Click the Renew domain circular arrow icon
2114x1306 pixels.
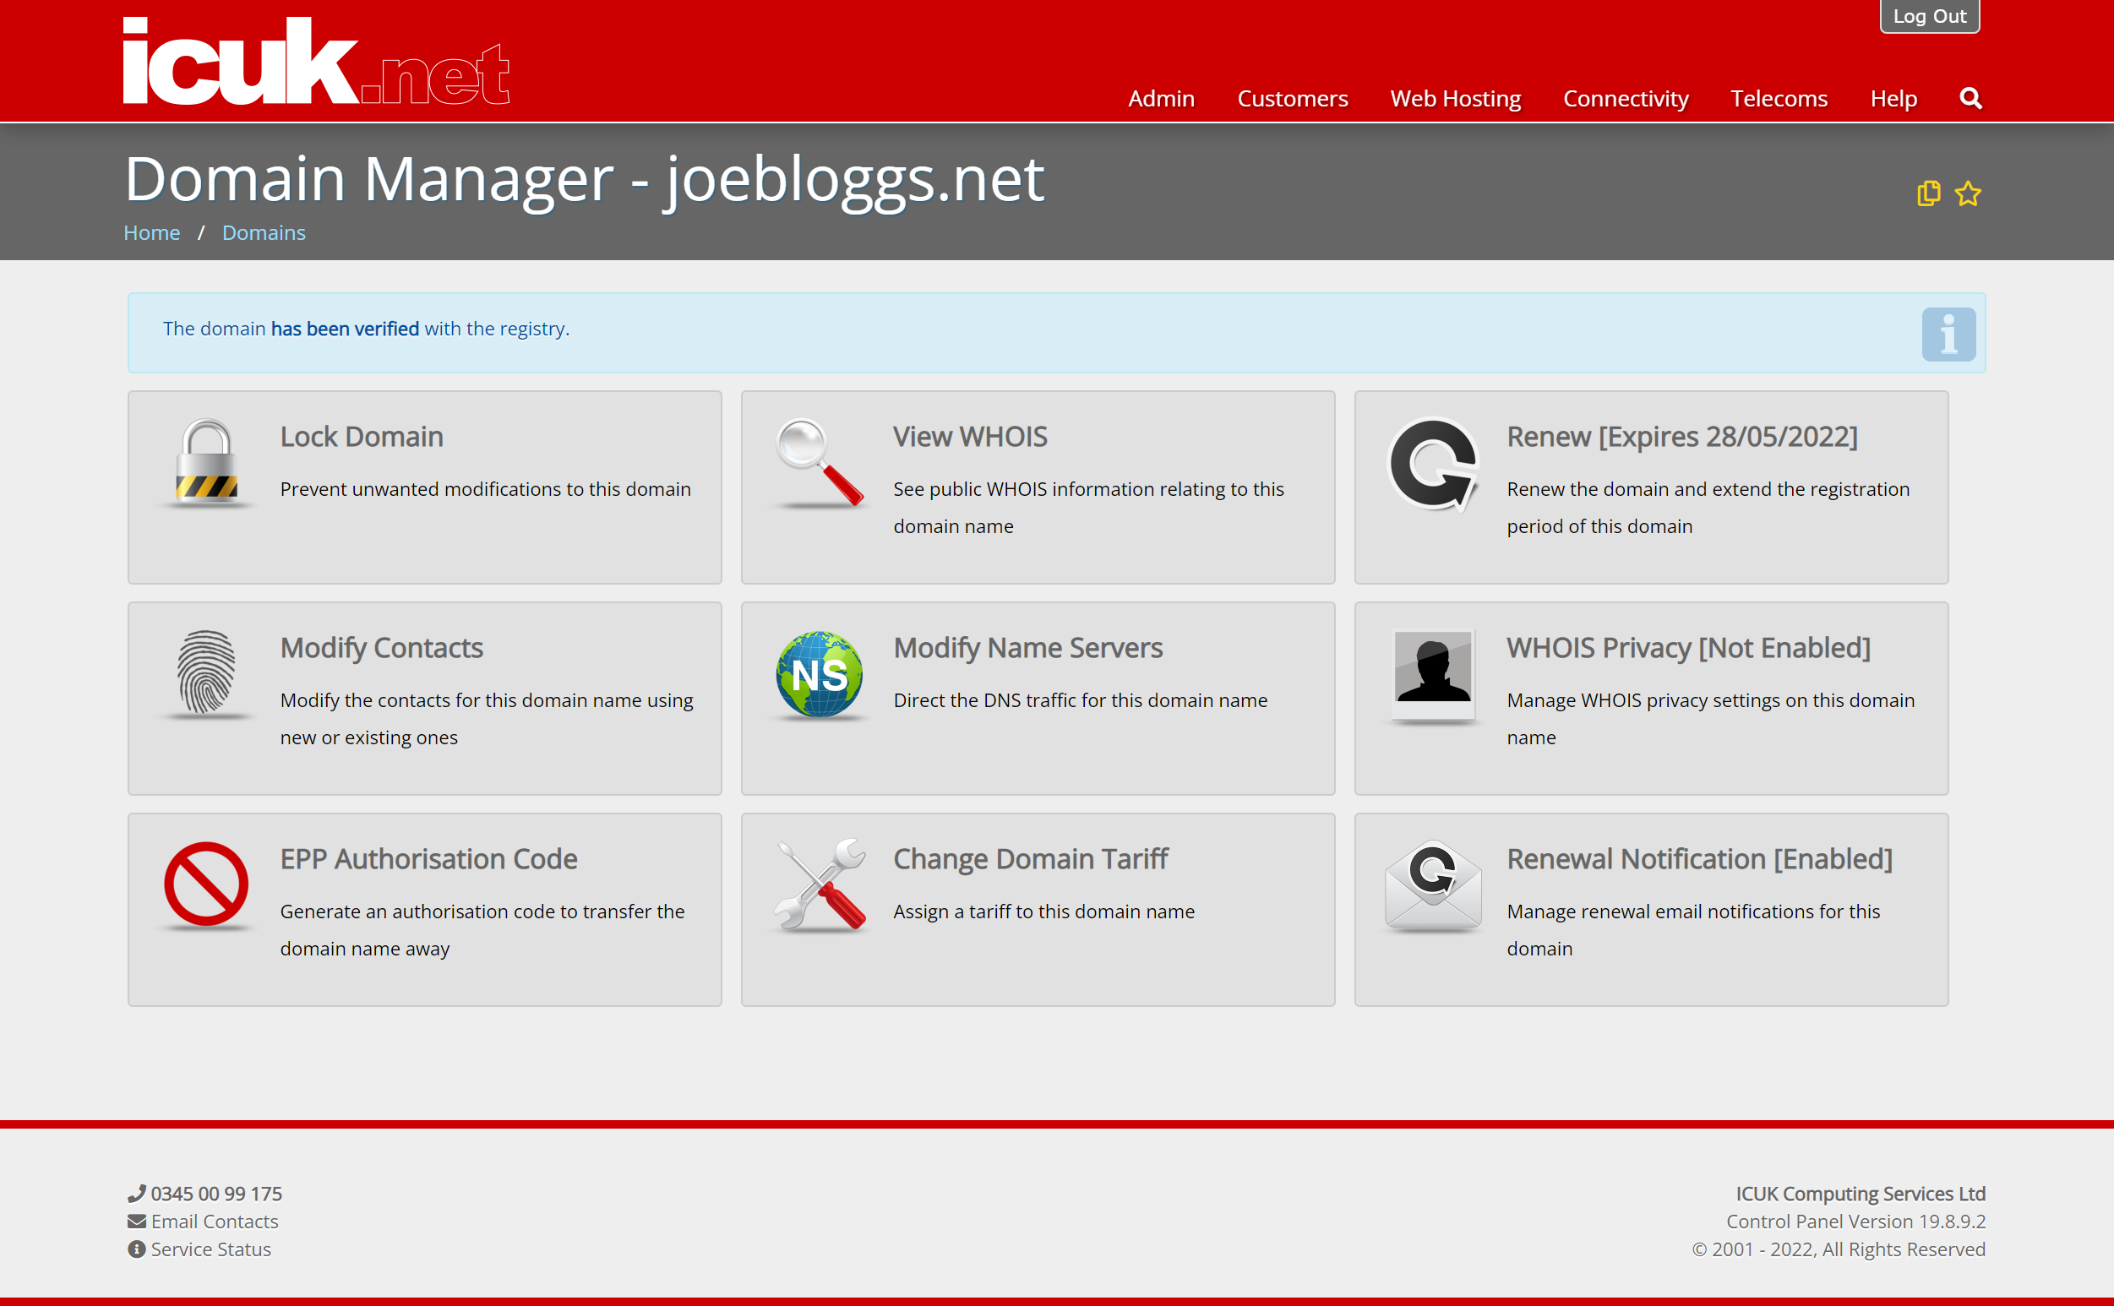(x=1433, y=464)
